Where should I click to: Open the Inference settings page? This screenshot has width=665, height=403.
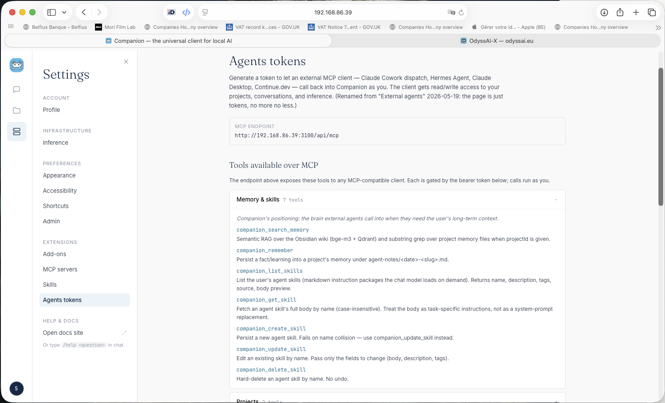(84, 142)
